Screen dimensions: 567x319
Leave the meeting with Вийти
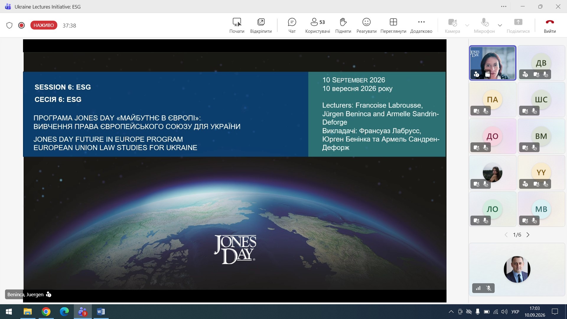coord(550,25)
